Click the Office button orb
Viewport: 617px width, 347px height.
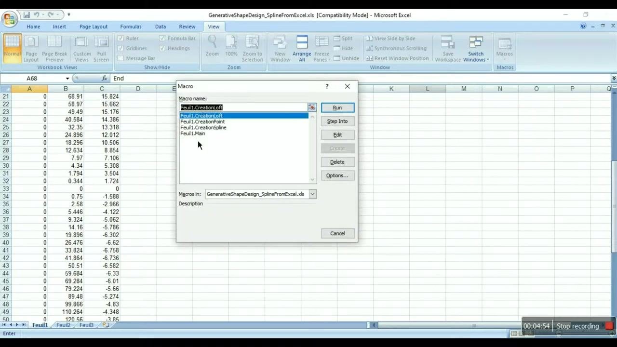click(x=9, y=19)
